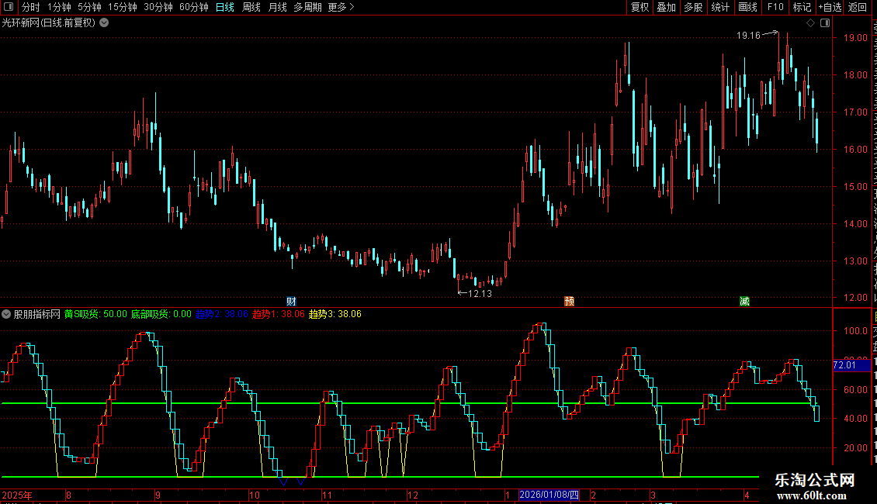877x504 pixels.
Task: Expand the 股朋指标网 indicator menu circle
Action: (6, 314)
